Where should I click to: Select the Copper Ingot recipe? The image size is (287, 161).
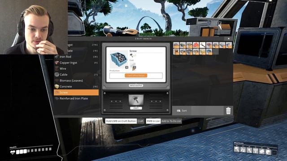76,63
